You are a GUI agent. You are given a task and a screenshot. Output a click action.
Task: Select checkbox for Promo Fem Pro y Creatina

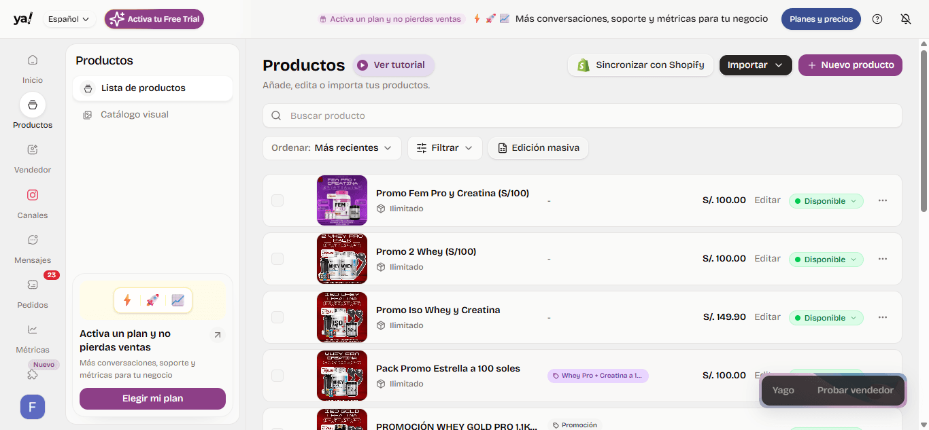[x=277, y=200]
